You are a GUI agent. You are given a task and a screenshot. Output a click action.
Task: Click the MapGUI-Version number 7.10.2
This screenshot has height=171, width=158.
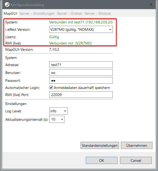coord(55,49)
